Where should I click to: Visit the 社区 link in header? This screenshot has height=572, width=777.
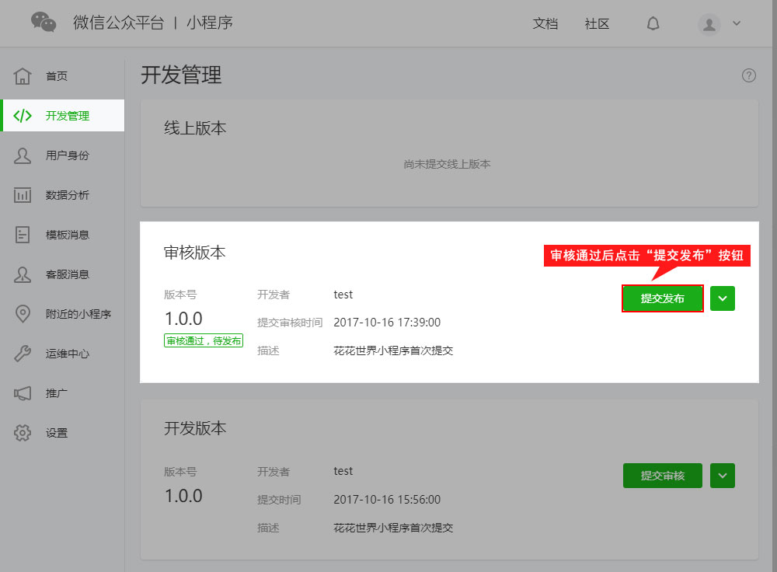click(597, 23)
